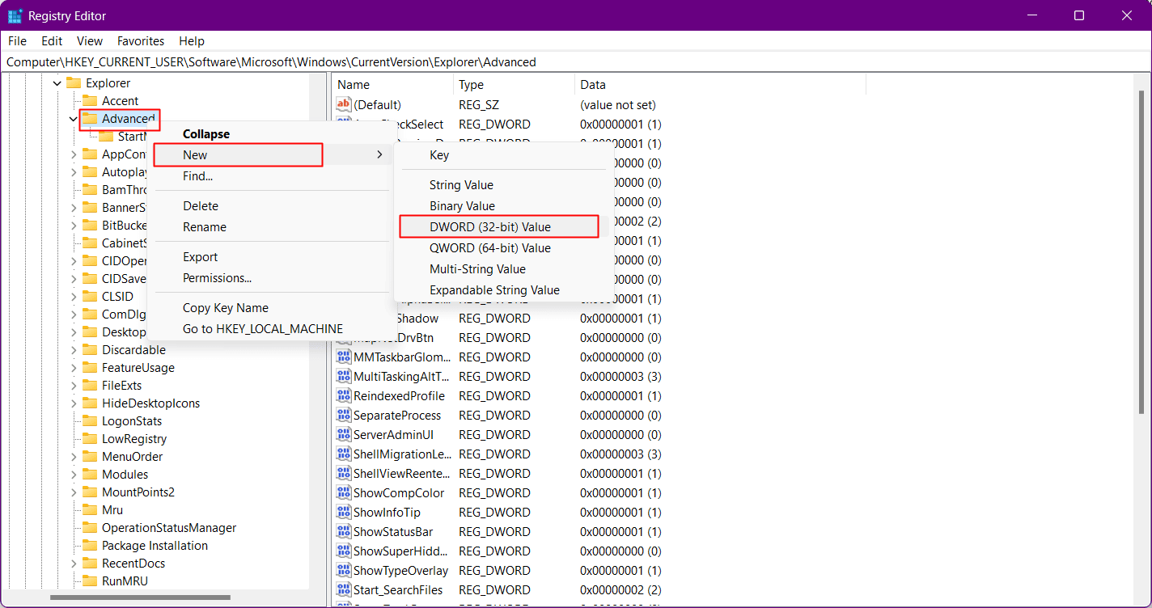1152x608 pixels.
Task: Click Go to HKEY_LOCAL_MACHINE
Action: [x=271, y=328]
